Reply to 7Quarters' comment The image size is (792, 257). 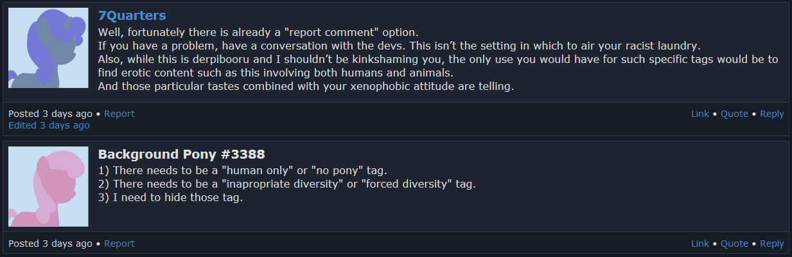tap(771, 114)
